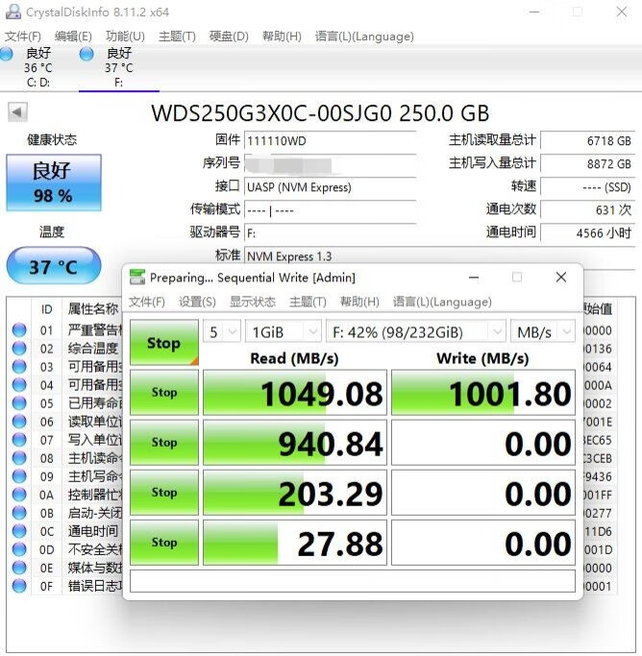Open 主题(T) menu in CrystalDiskInfo
642x656 pixels.
pyautogui.click(x=177, y=36)
